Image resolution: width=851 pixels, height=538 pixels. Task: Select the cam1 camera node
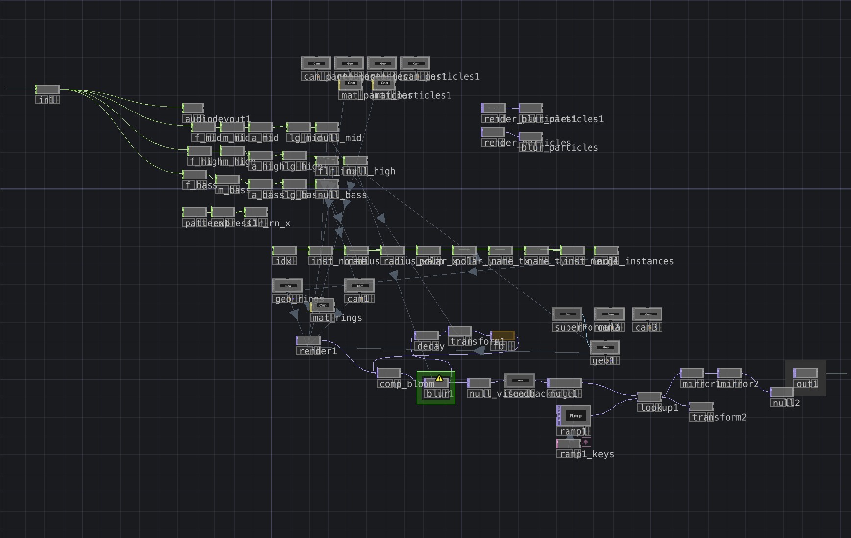(x=359, y=286)
